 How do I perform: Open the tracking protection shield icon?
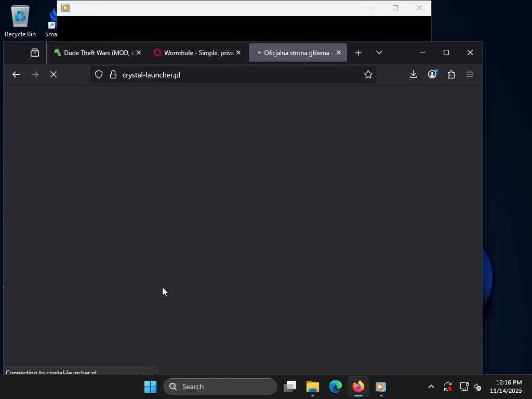tap(98, 74)
